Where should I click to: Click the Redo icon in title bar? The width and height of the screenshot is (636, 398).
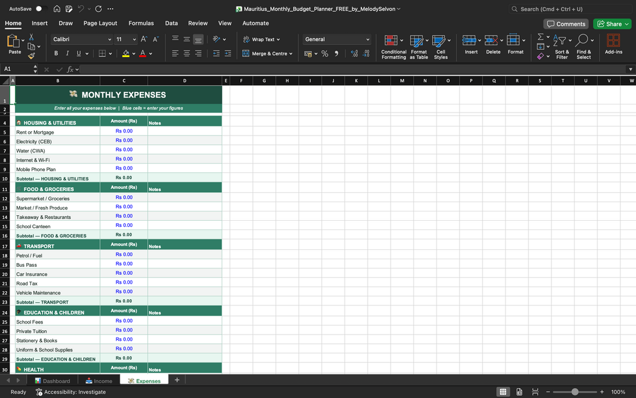point(99,9)
